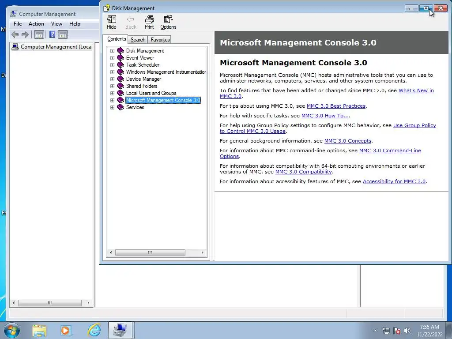
Task: Click the Microsoft Management Console 3.0 book icon
Action: pos(121,100)
